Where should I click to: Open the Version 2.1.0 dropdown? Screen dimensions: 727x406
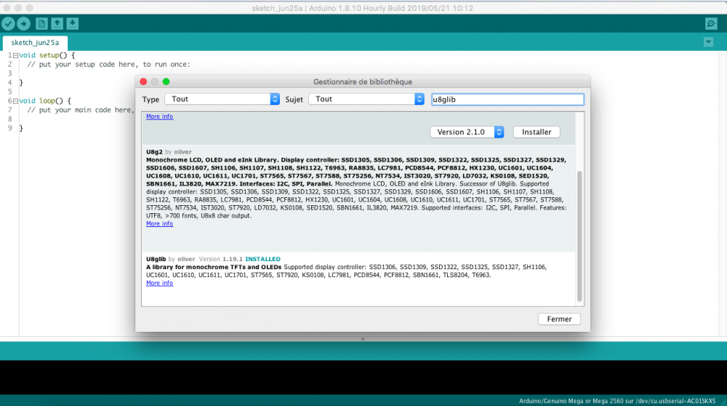pos(467,132)
